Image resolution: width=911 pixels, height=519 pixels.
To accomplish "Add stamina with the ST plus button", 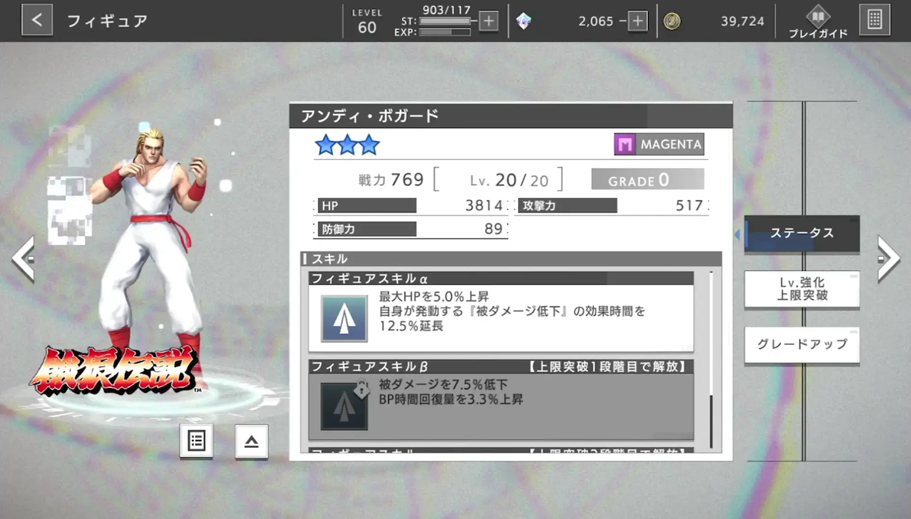I will (x=489, y=21).
